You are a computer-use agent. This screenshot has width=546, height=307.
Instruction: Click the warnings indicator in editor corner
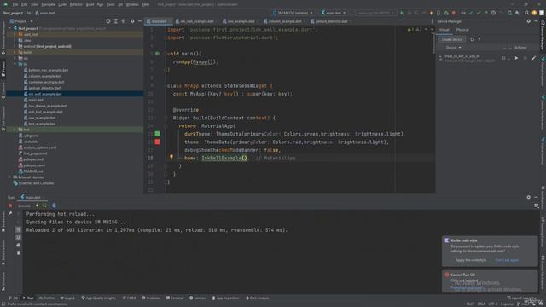[415, 30]
